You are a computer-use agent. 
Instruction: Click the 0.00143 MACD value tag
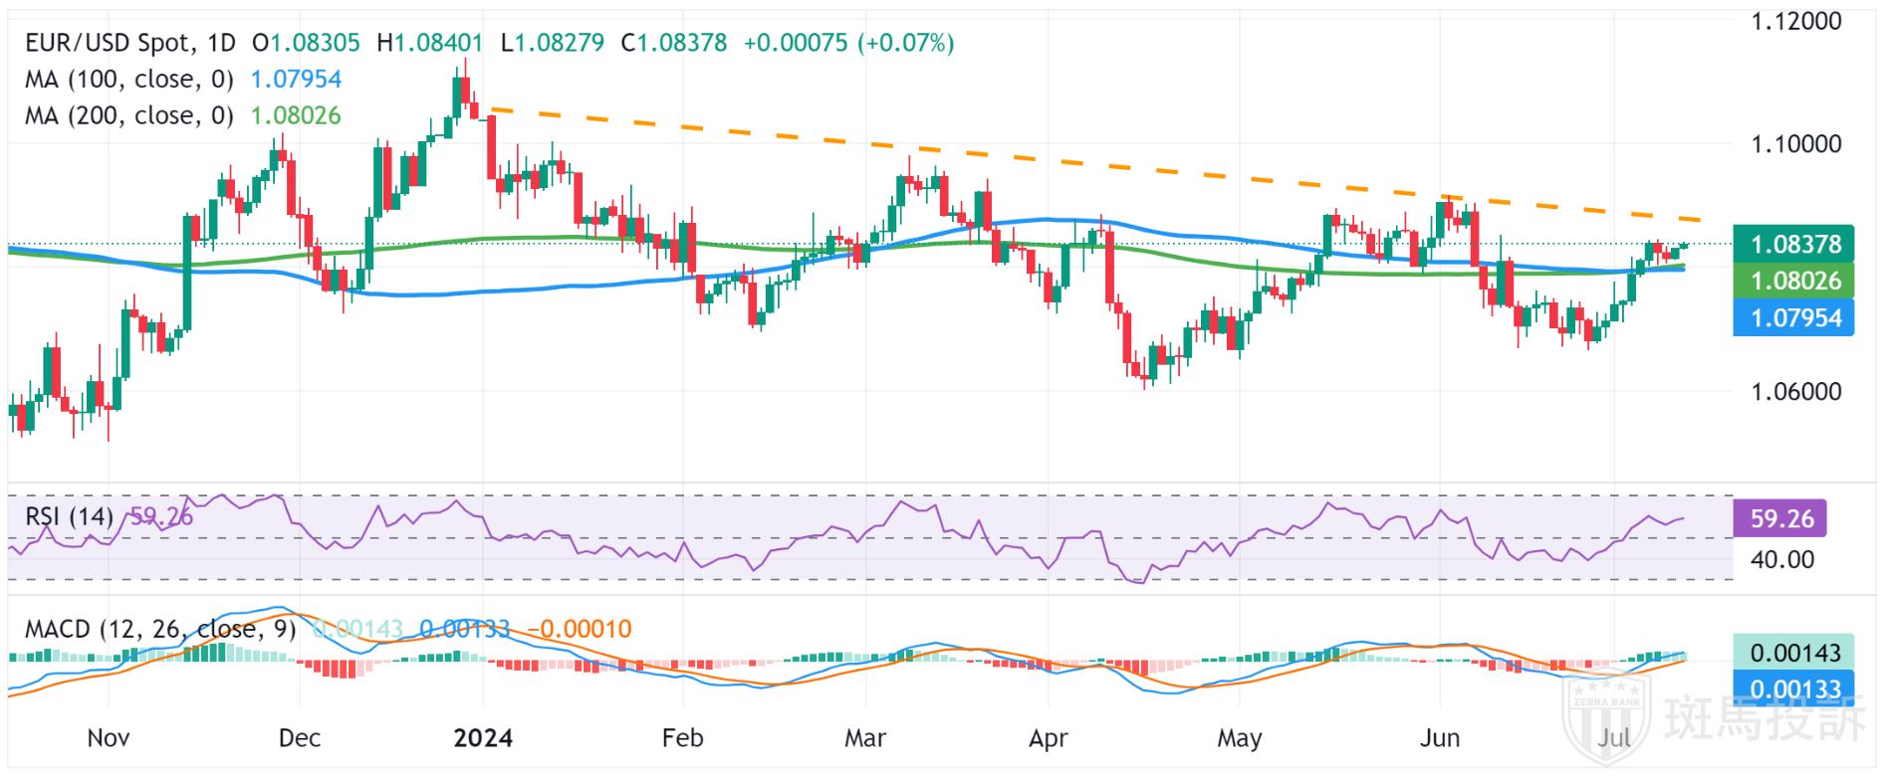coord(1793,653)
